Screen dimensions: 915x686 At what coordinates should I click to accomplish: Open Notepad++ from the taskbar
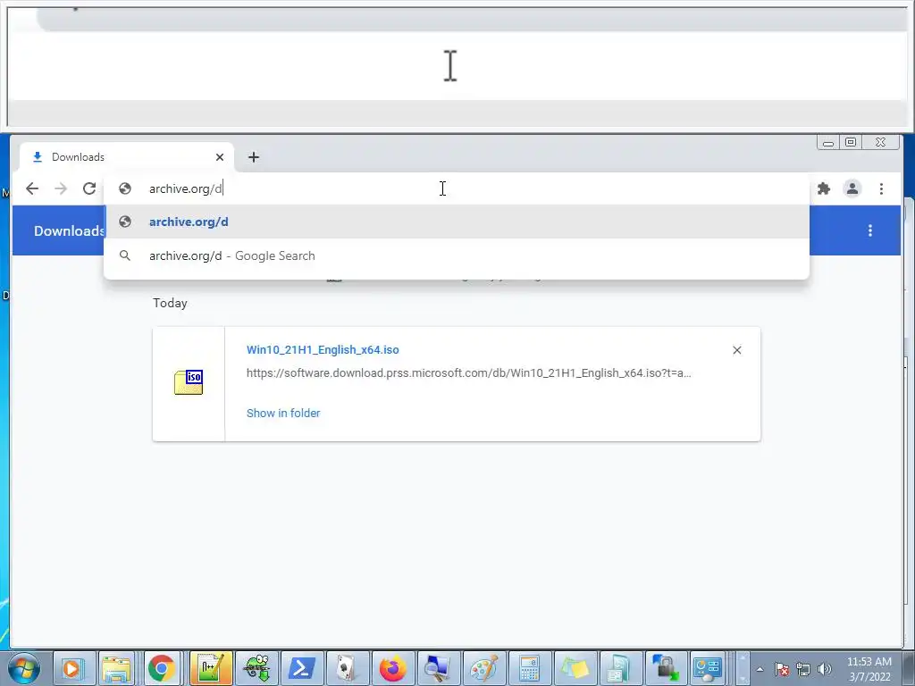211,668
